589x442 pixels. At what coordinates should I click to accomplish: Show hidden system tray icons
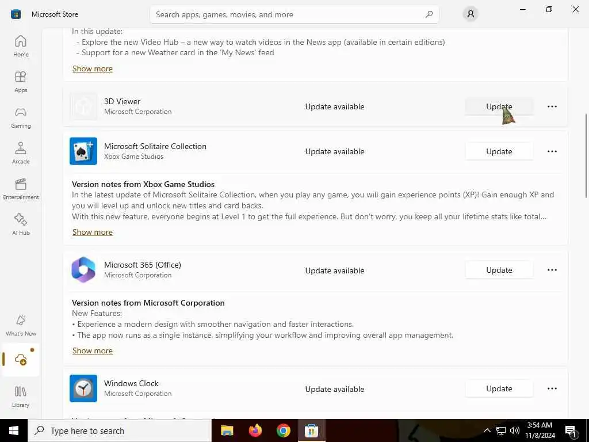(487, 430)
